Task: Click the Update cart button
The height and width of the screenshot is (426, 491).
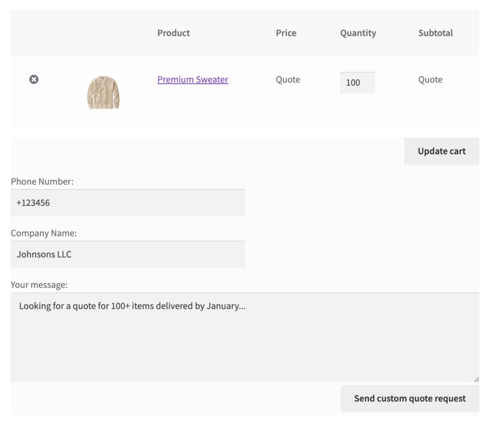Action: coord(442,151)
